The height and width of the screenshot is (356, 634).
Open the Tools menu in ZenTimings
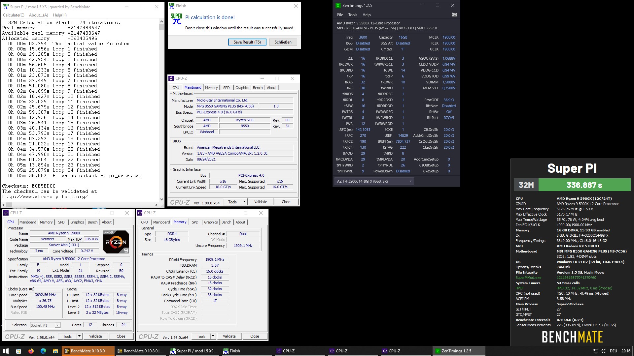click(x=353, y=15)
